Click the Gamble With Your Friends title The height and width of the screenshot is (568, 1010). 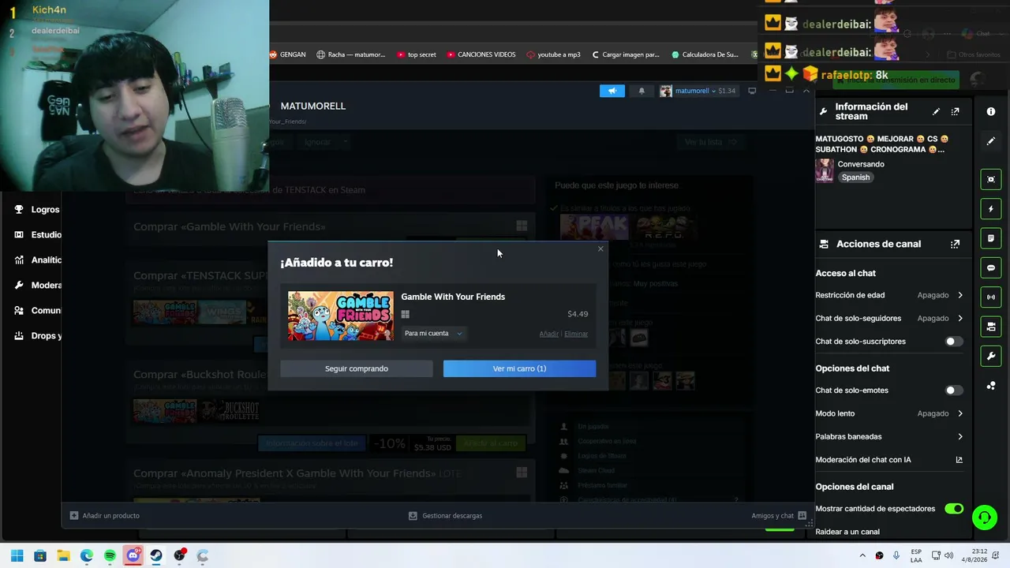click(453, 297)
